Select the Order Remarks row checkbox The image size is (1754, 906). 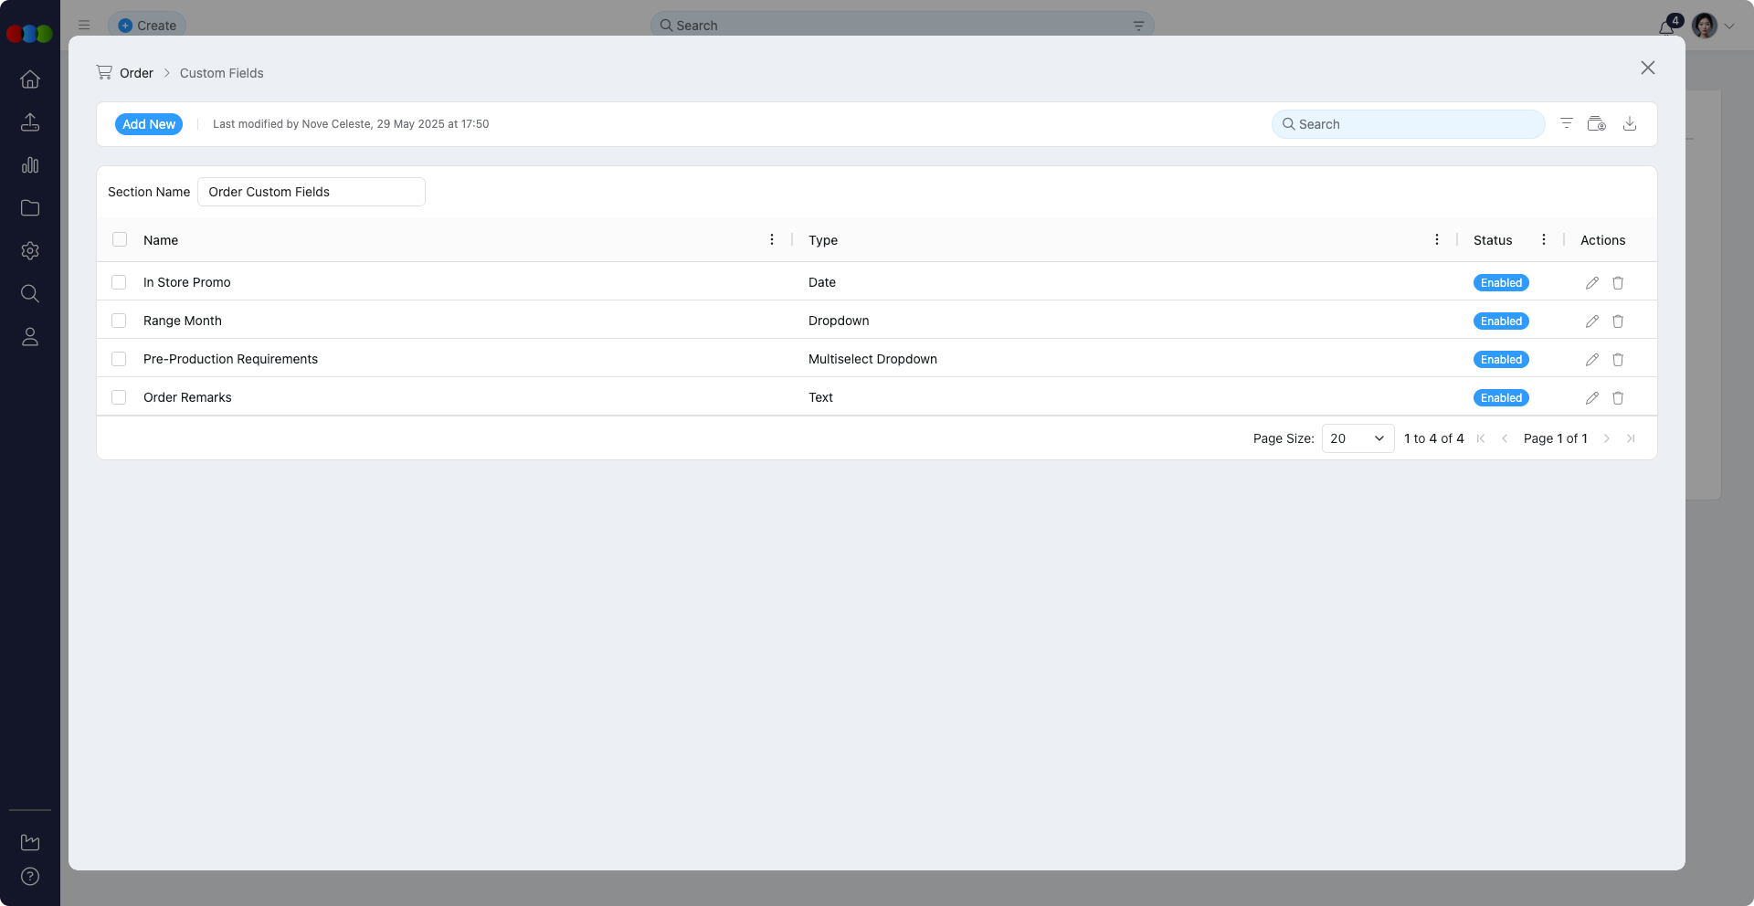119,397
